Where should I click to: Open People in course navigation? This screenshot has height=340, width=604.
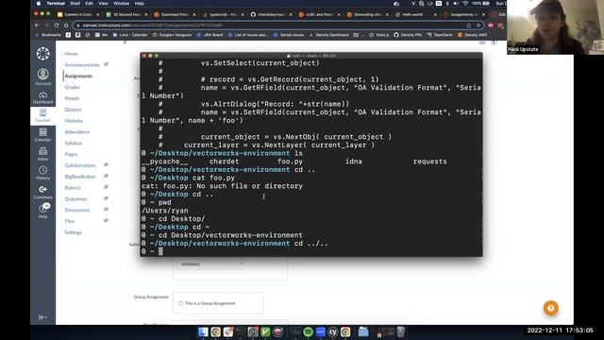pyautogui.click(x=72, y=98)
